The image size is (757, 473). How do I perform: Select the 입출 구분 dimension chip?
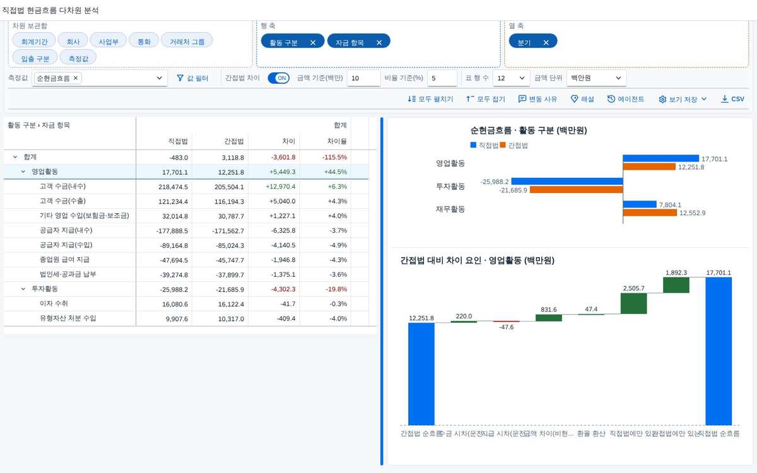point(35,57)
